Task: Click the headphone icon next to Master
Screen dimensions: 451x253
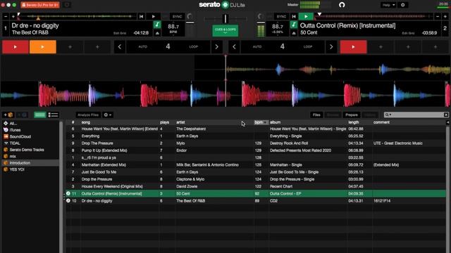Action: tap(342, 5)
